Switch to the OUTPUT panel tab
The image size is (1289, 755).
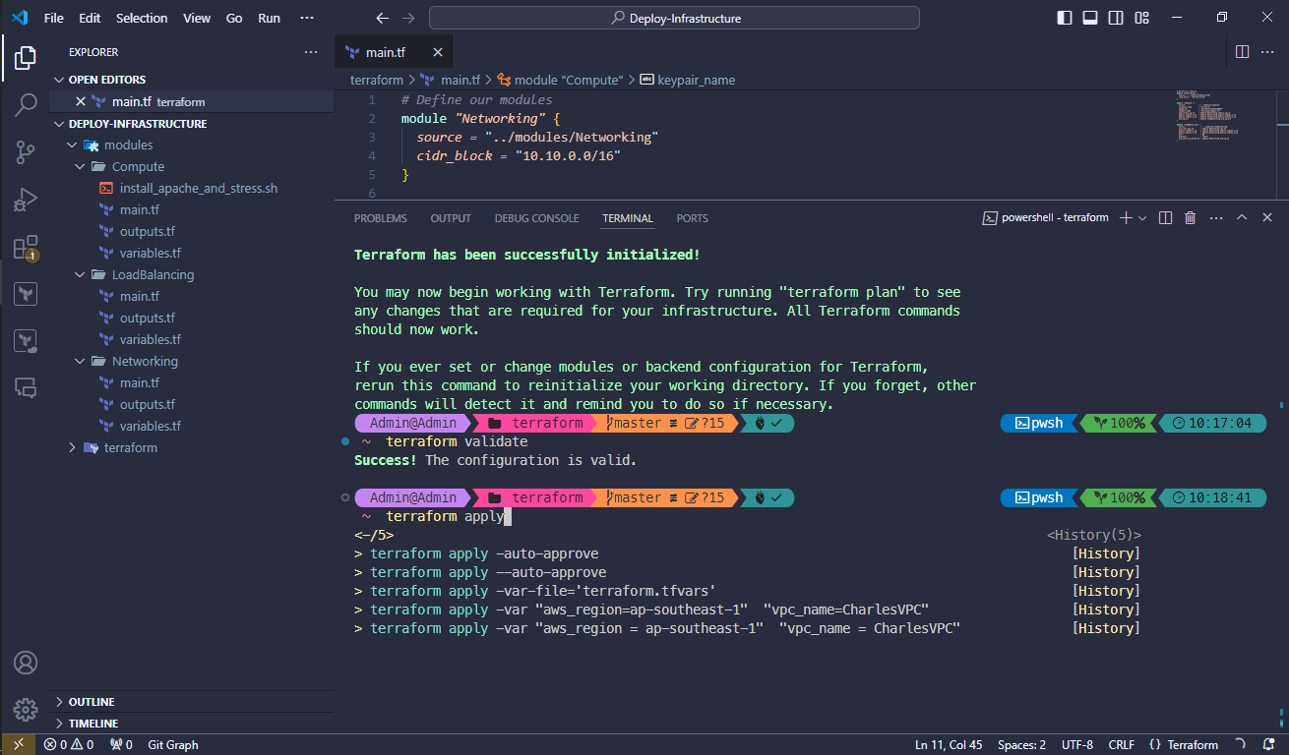451,218
